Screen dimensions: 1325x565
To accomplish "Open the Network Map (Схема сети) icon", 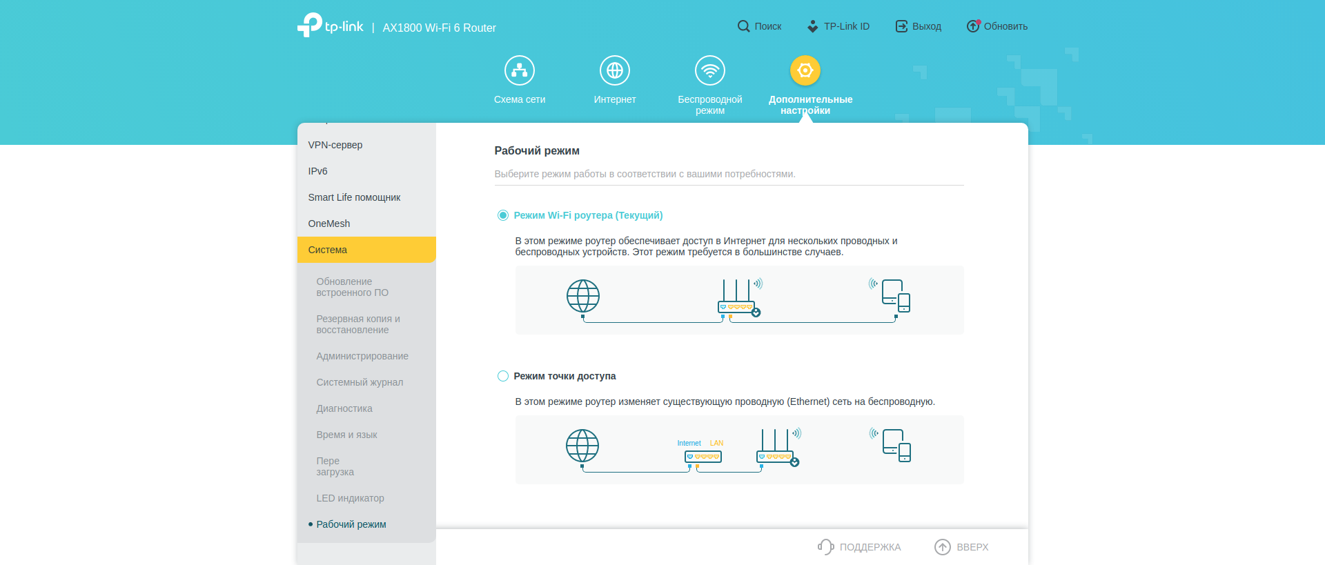I will tap(519, 70).
